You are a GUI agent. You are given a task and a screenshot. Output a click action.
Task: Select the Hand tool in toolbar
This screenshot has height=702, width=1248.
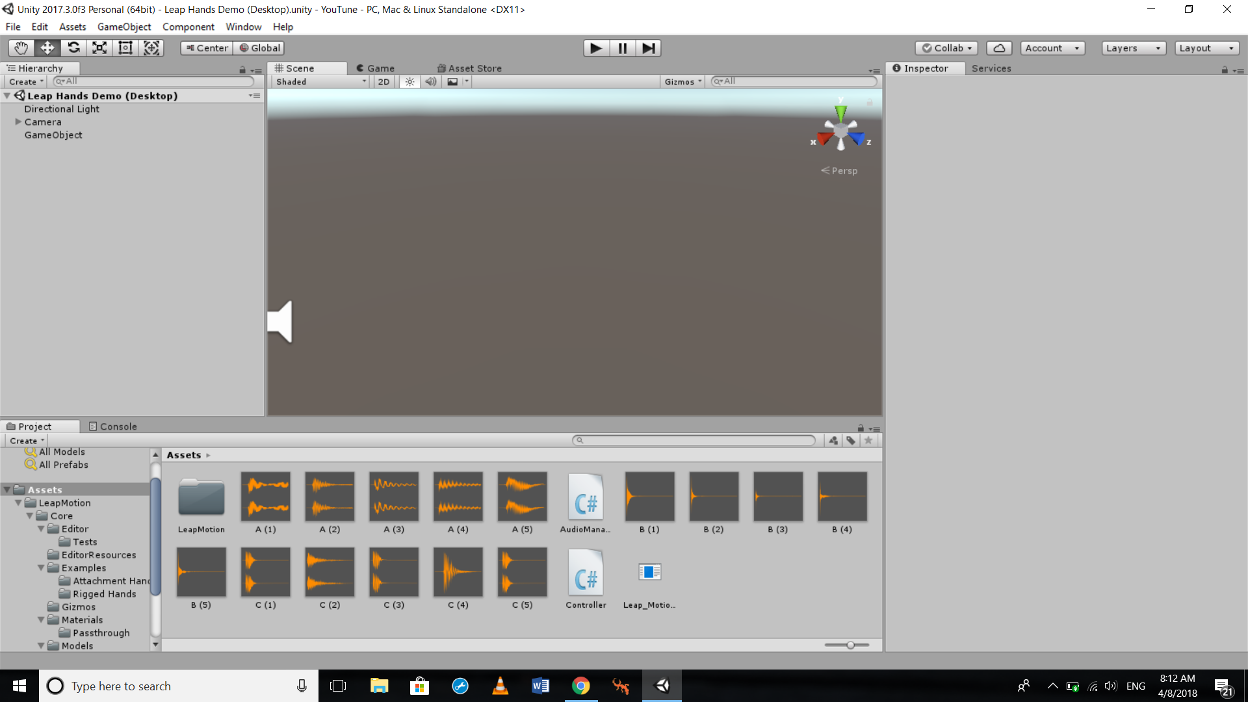coord(21,48)
